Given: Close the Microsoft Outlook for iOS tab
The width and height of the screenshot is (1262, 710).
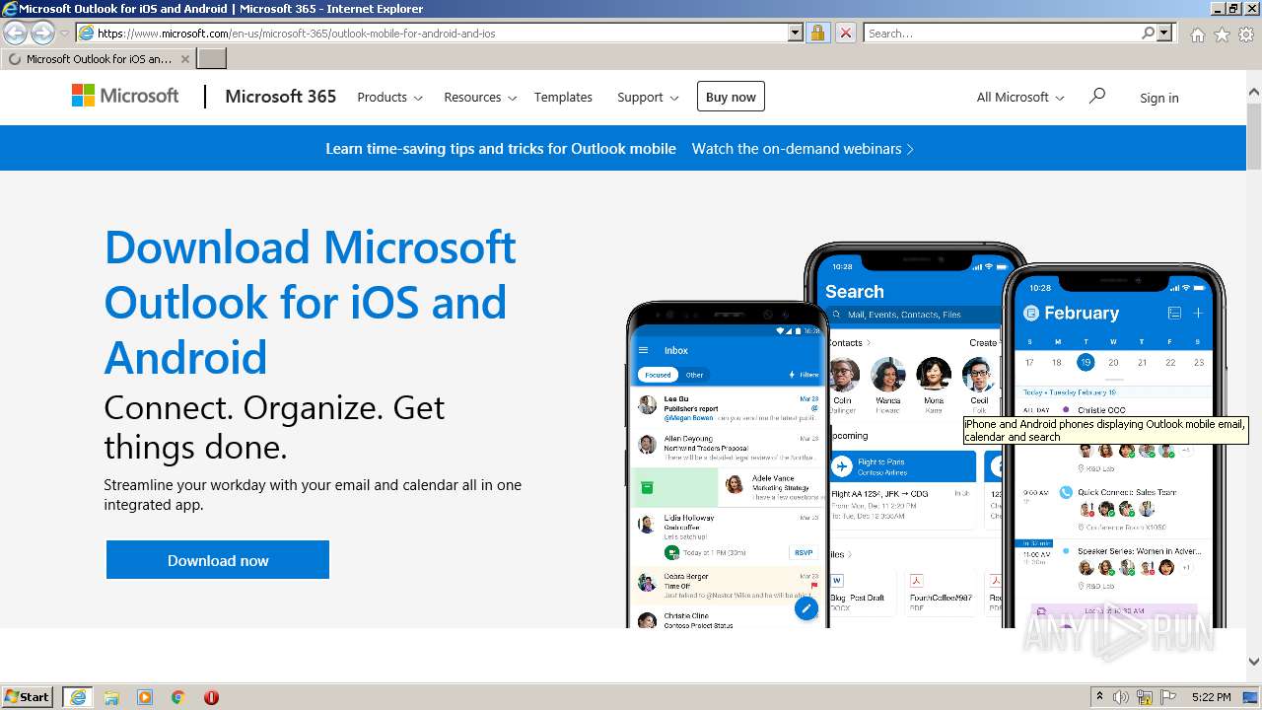Looking at the screenshot, I should tap(184, 59).
